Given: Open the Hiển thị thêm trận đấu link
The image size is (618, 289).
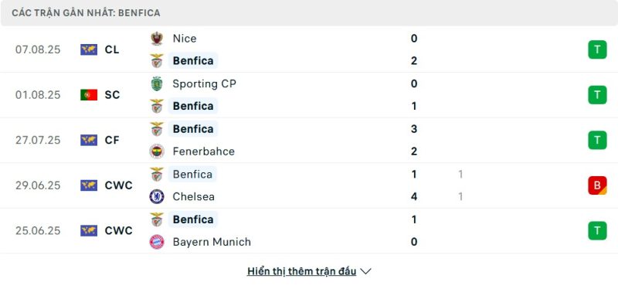Looking at the screenshot, I should pyautogui.click(x=301, y=271).
